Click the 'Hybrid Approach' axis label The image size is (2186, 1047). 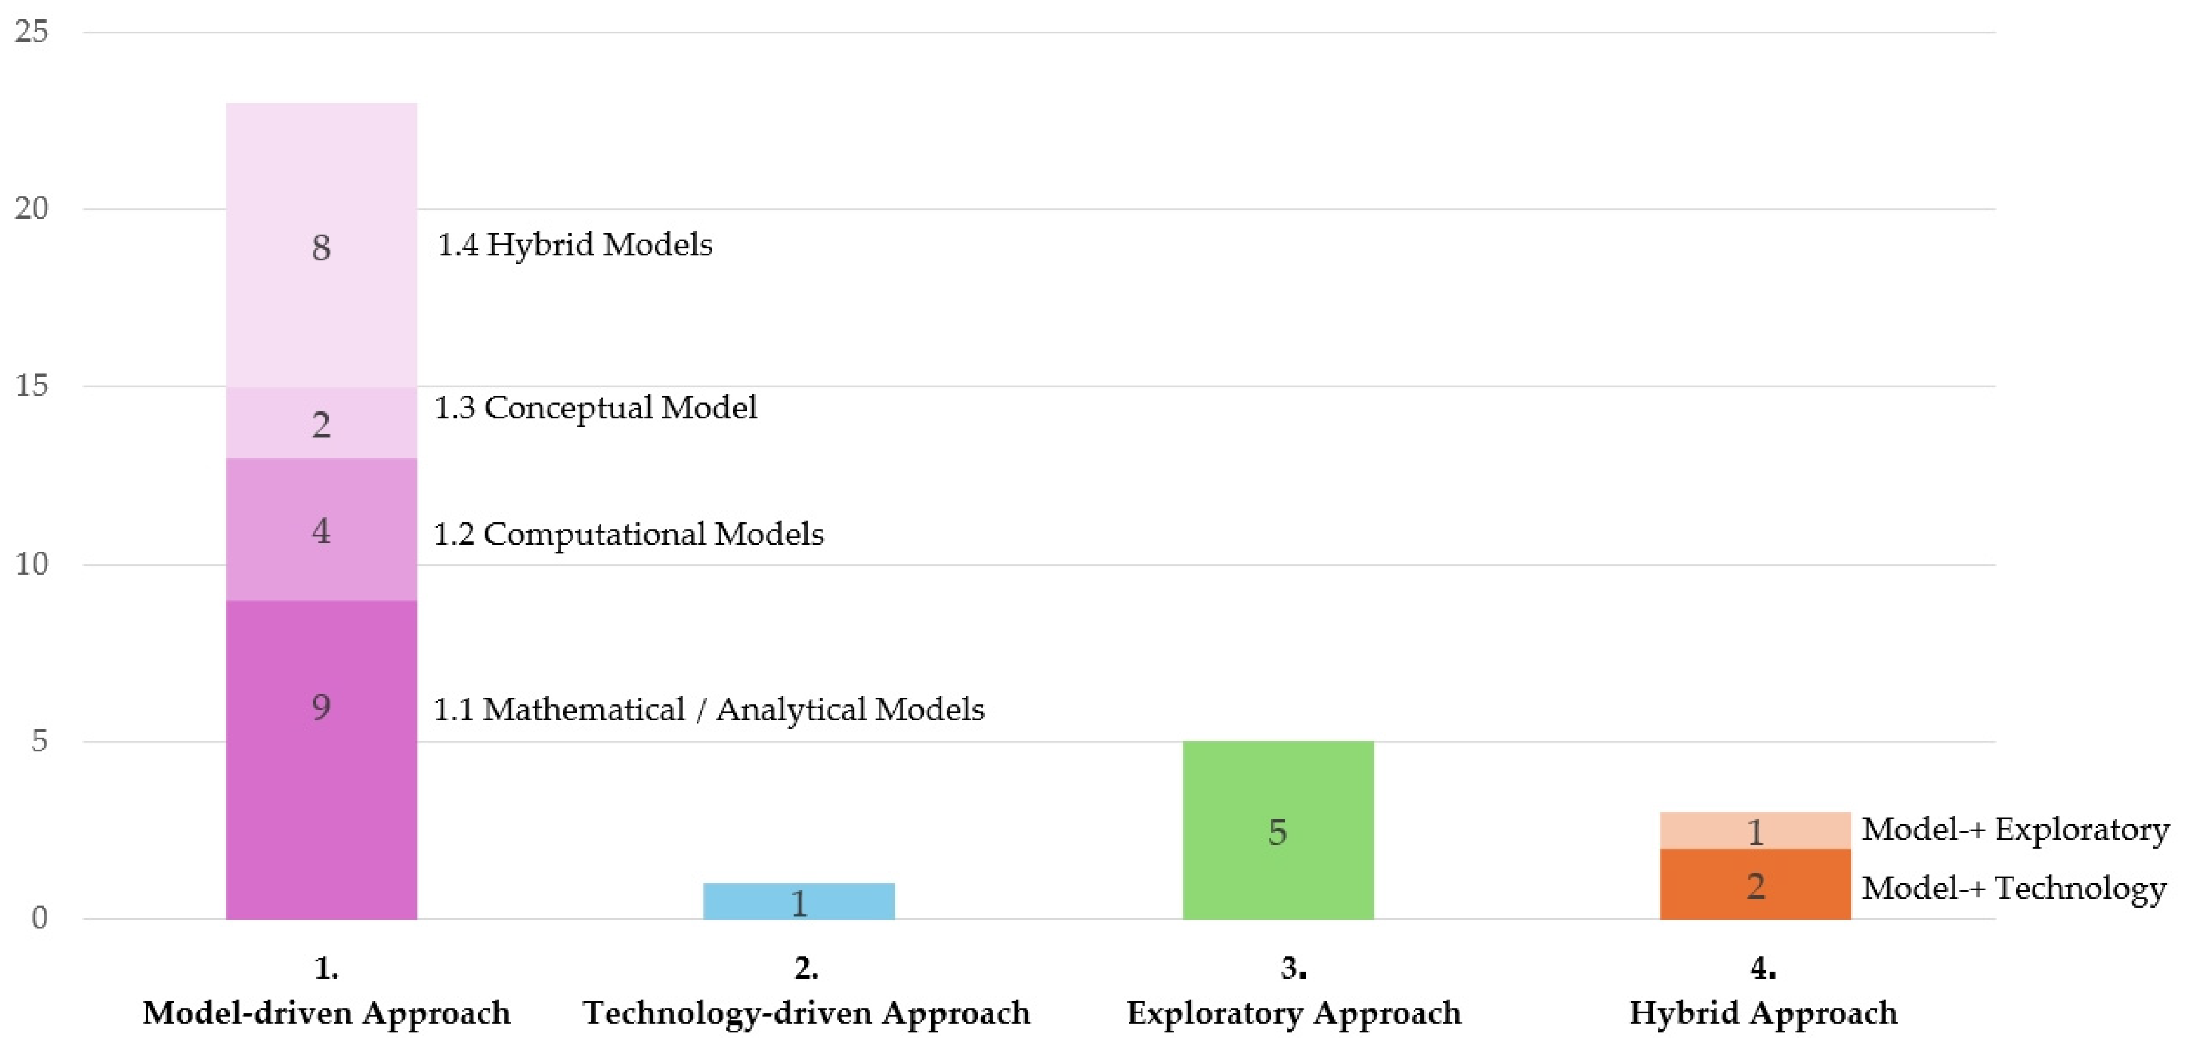(1763, 1012)
